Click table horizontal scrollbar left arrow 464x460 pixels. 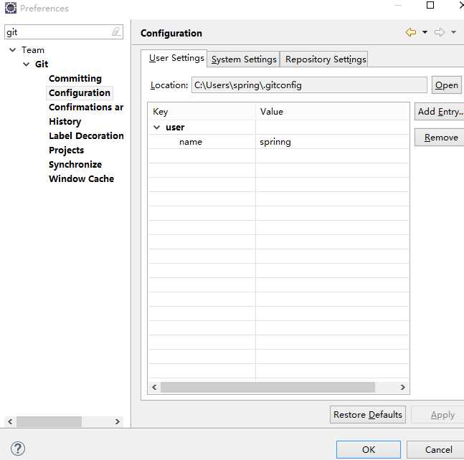tap(154, 387)
